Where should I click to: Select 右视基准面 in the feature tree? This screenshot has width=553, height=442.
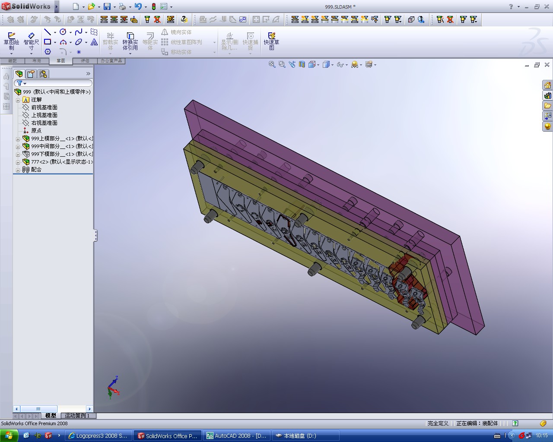[x=44, y=123]
